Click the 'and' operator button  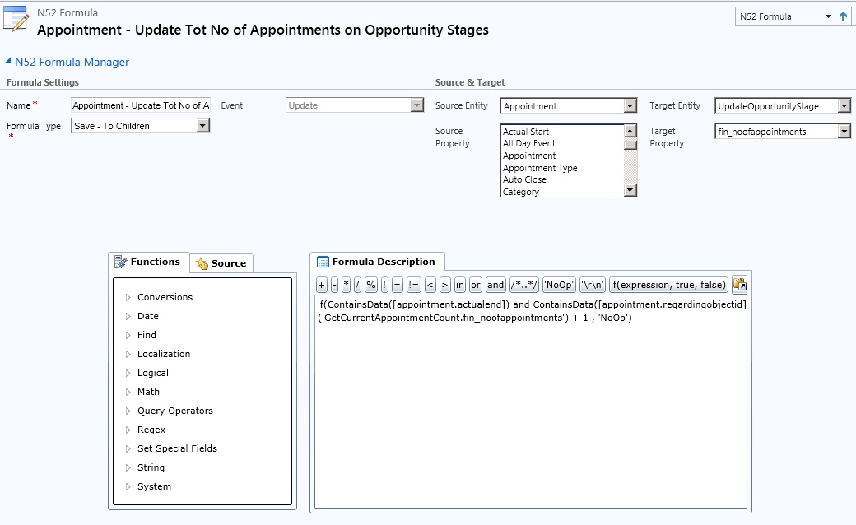(495, 285)
